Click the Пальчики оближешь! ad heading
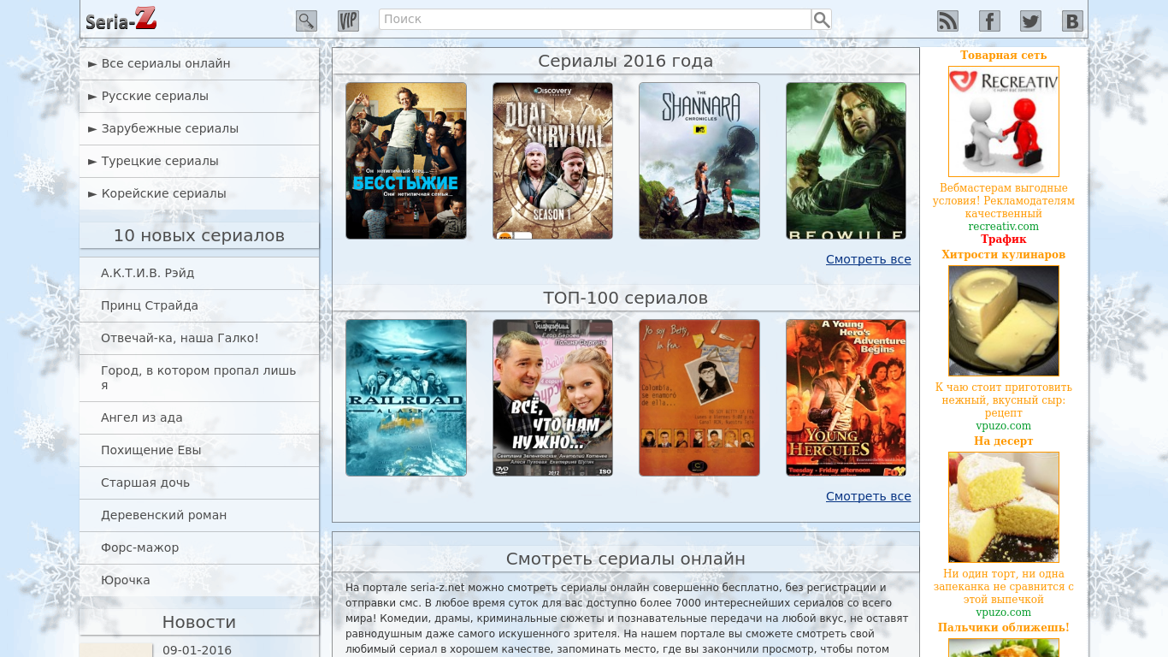The image size is (1168, 657). (x=1004, y=628)
